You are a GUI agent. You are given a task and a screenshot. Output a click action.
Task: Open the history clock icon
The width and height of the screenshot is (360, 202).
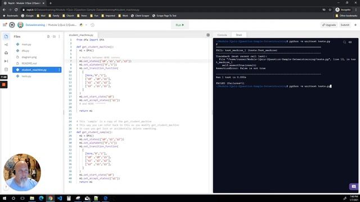pyautogui.click(x=92, y=25)
